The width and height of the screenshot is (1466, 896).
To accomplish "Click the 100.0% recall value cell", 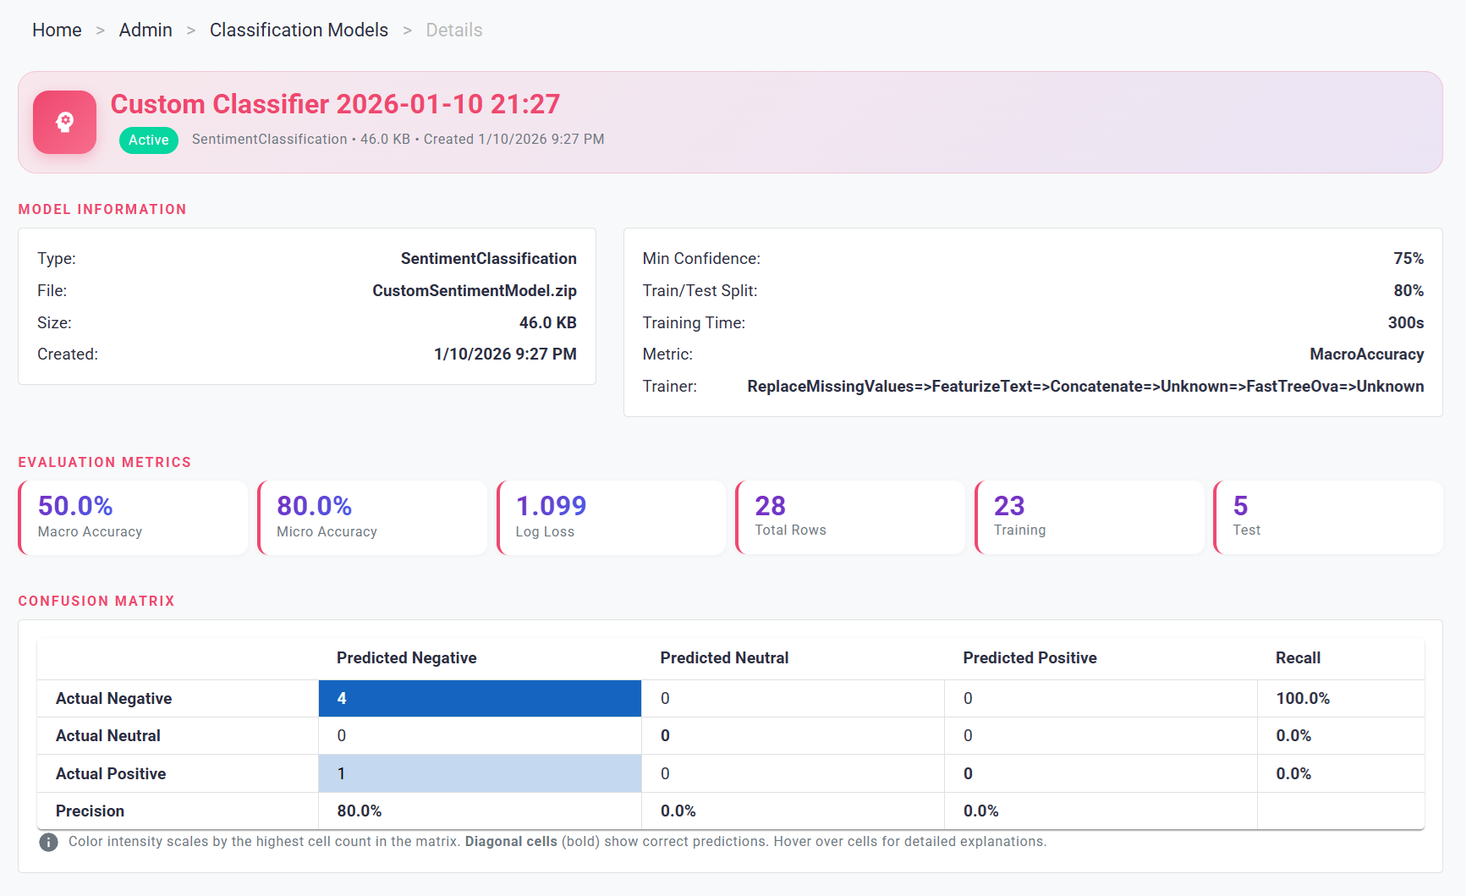I will 1303,699.
